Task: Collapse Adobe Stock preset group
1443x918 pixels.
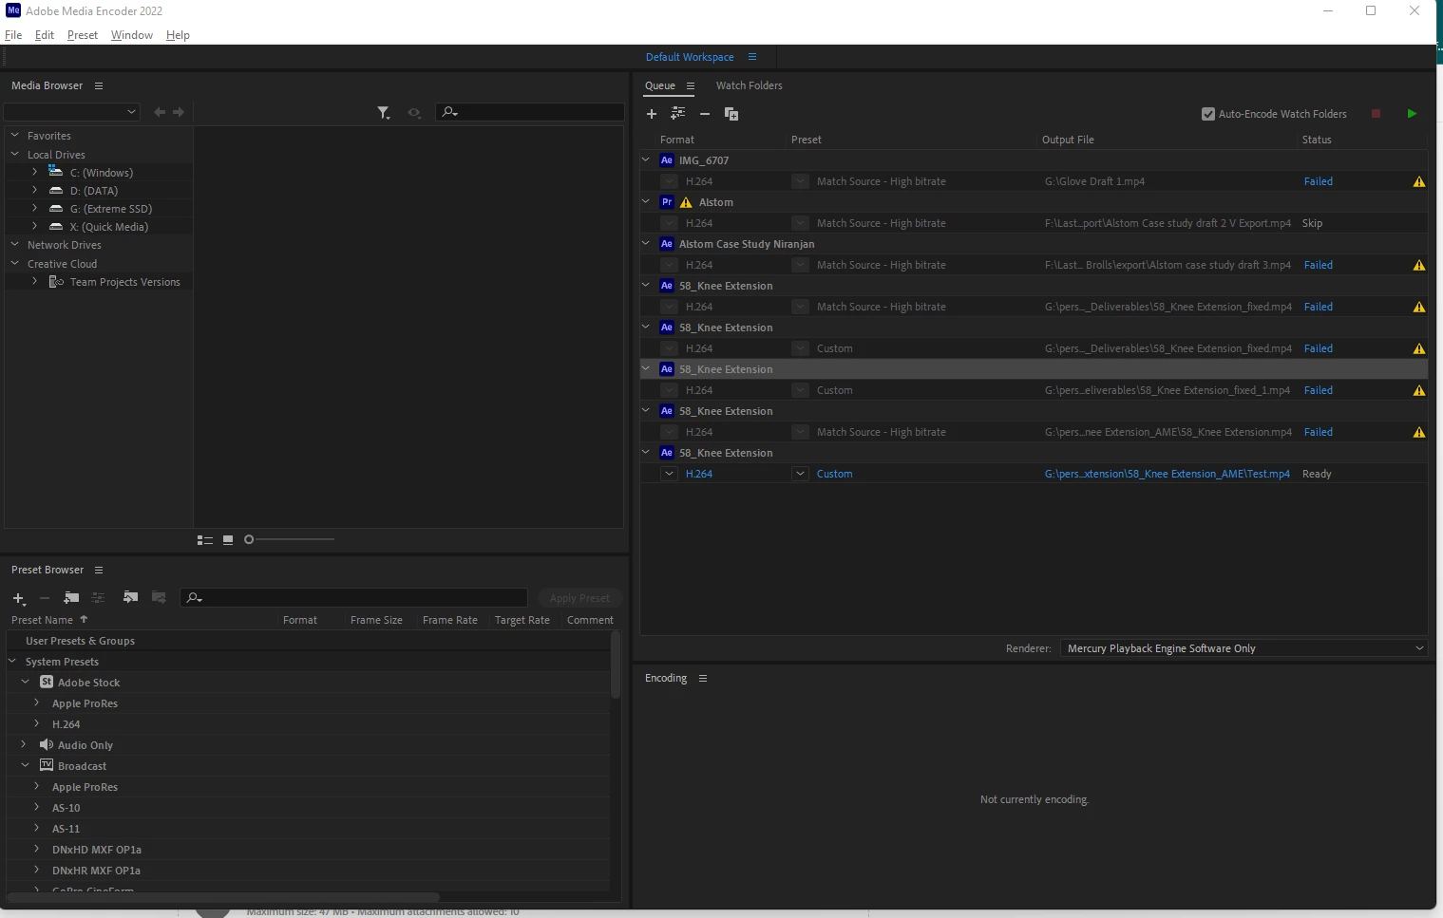Action: [x=26, y=683]
